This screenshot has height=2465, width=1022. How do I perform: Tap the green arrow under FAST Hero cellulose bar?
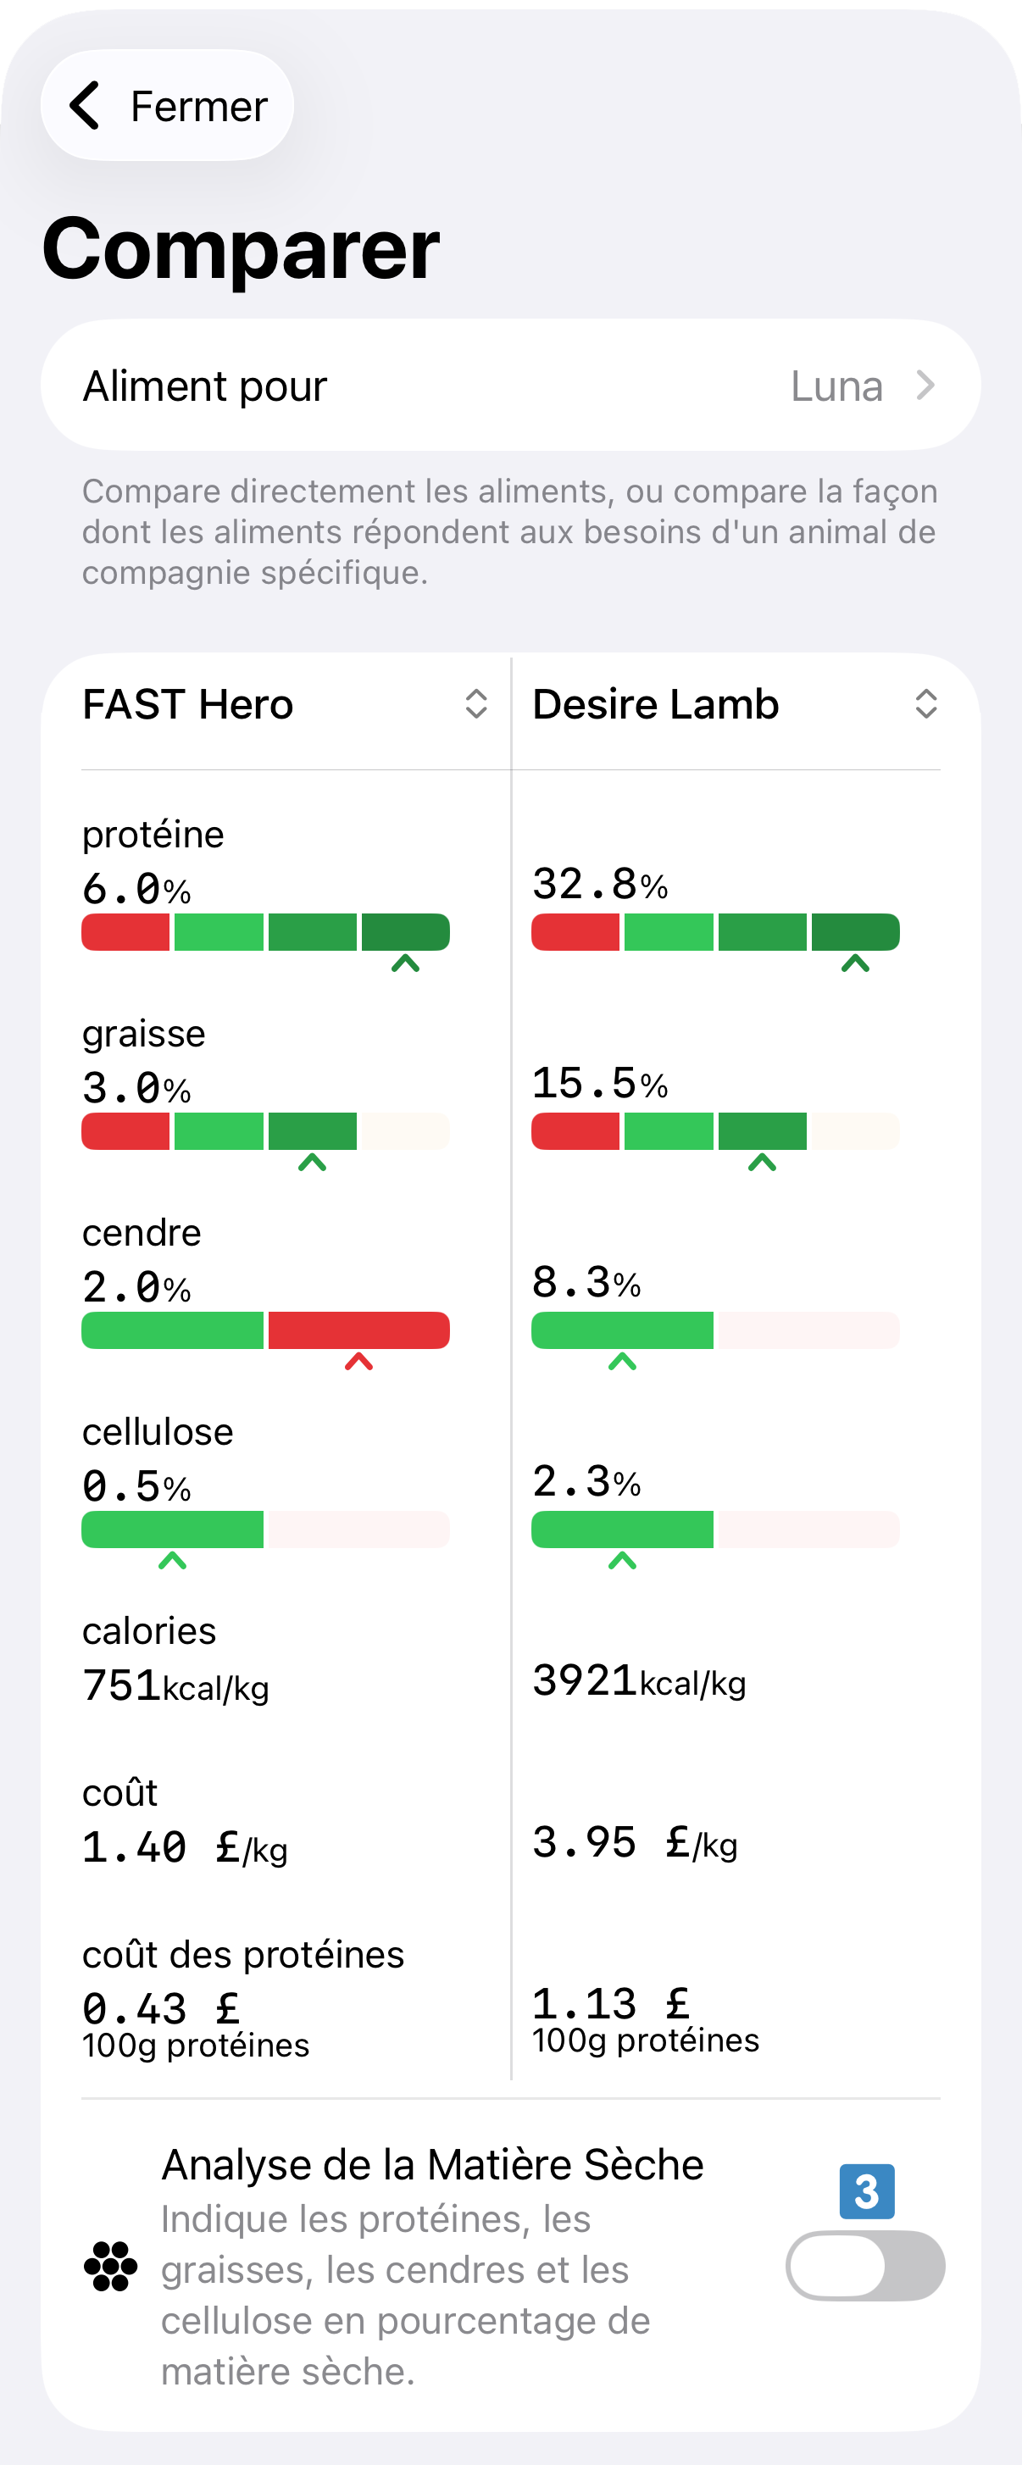click(172, 1561)
